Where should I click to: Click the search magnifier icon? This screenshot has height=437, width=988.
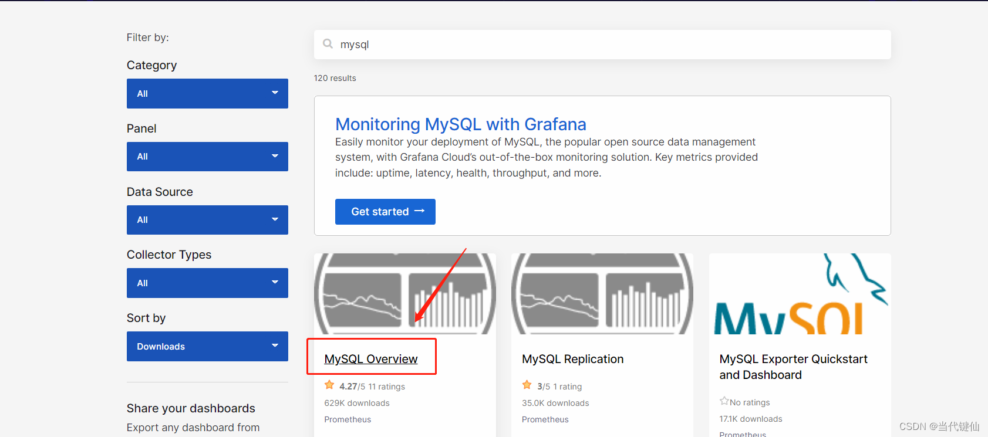[x=328, y=44]
